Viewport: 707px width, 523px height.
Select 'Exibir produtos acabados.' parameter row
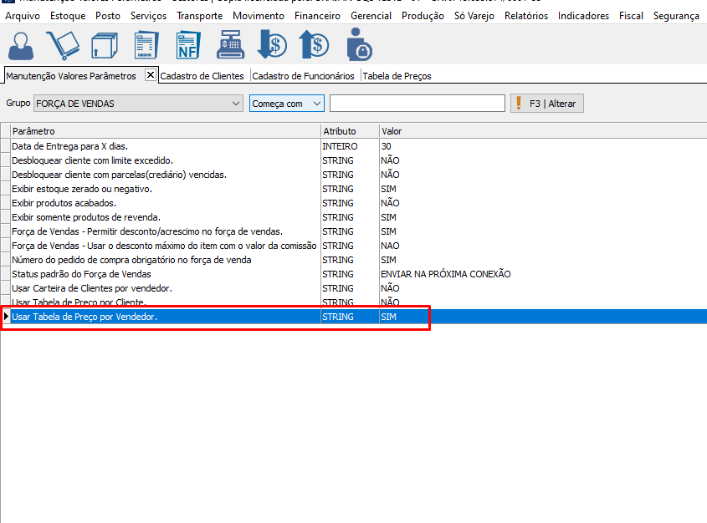[64, 203]
